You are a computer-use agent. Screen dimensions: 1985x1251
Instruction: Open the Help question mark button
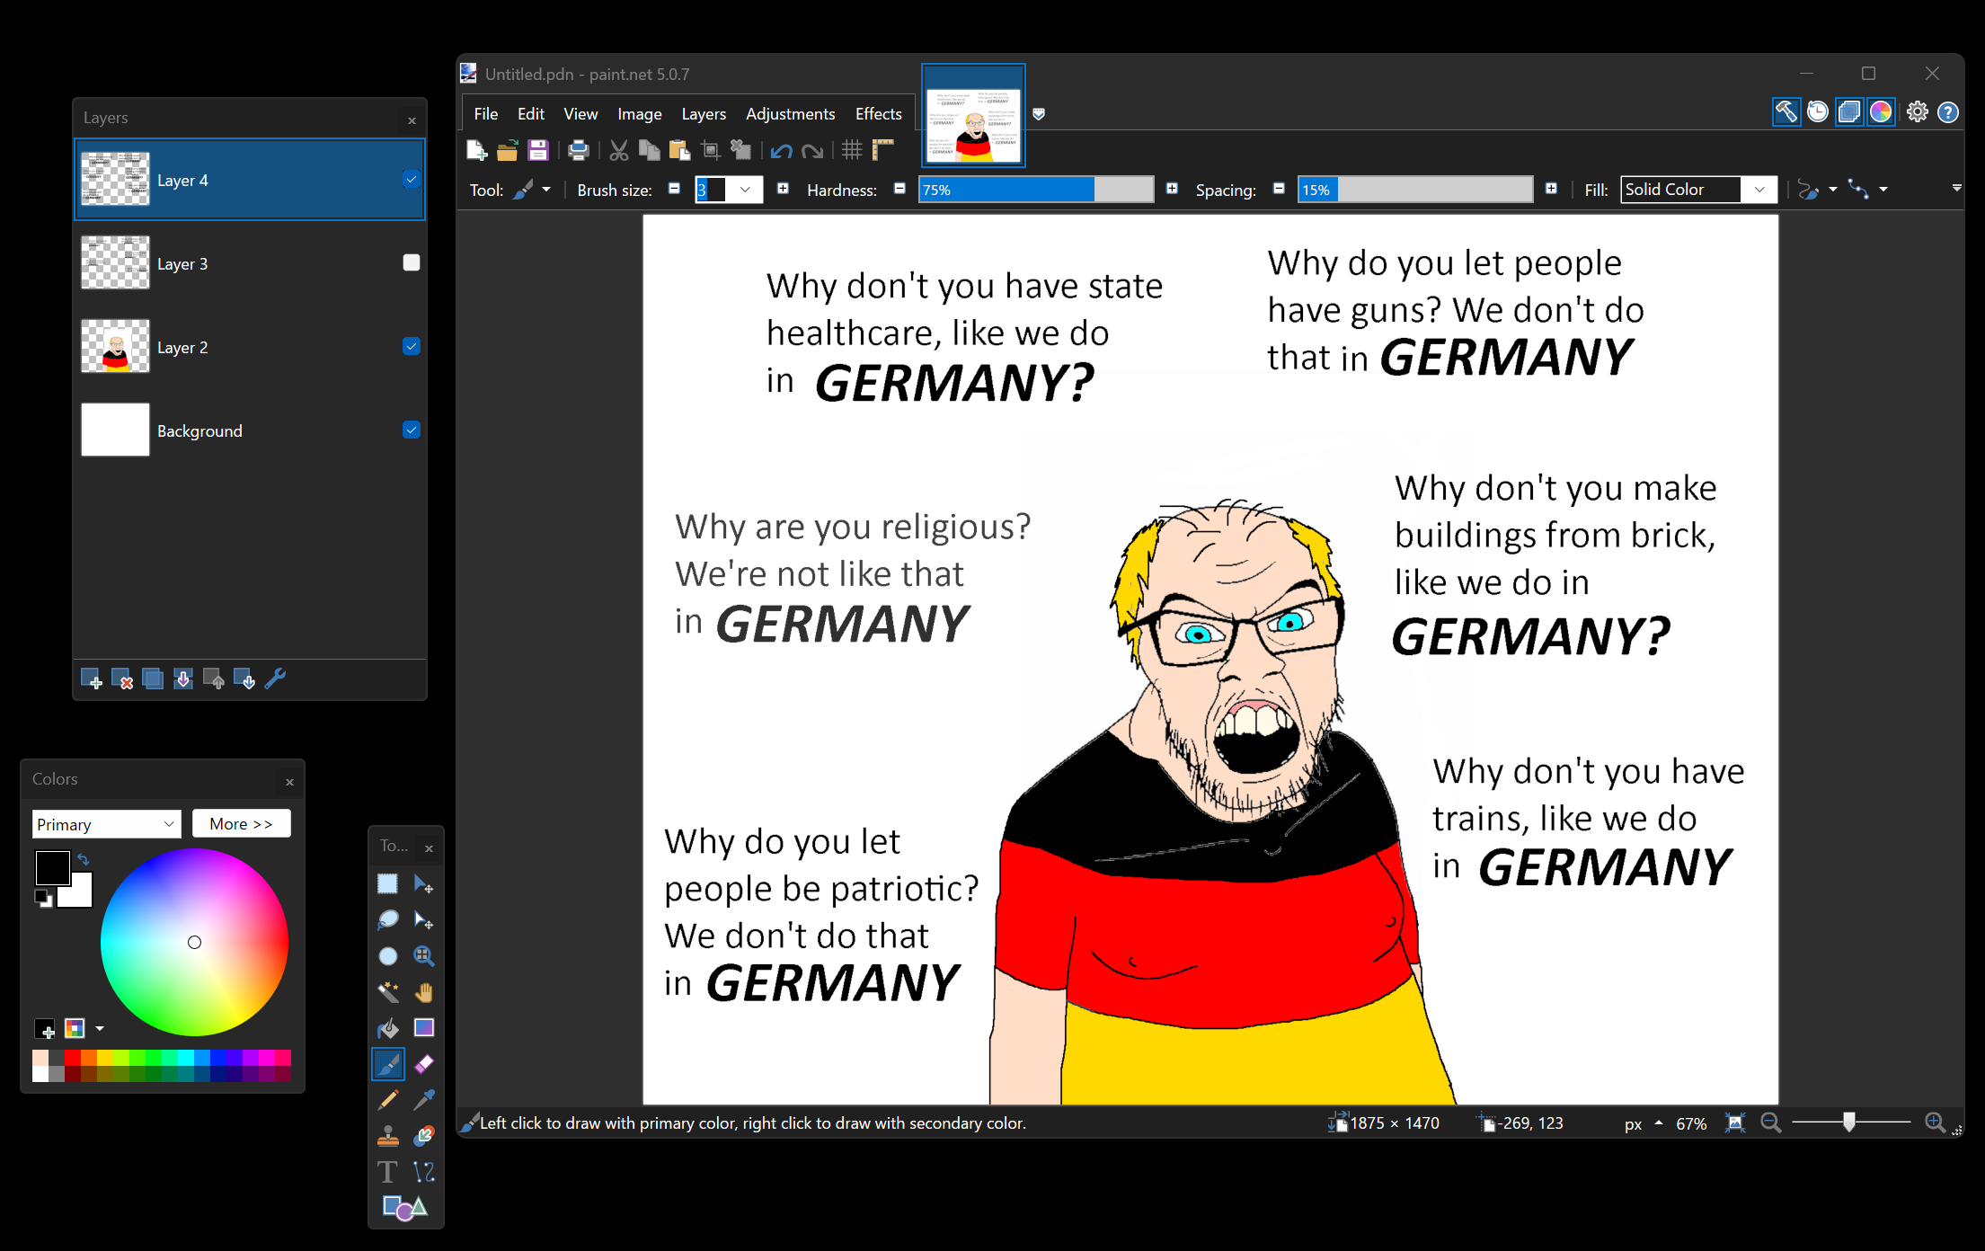tap(1948, 112)
